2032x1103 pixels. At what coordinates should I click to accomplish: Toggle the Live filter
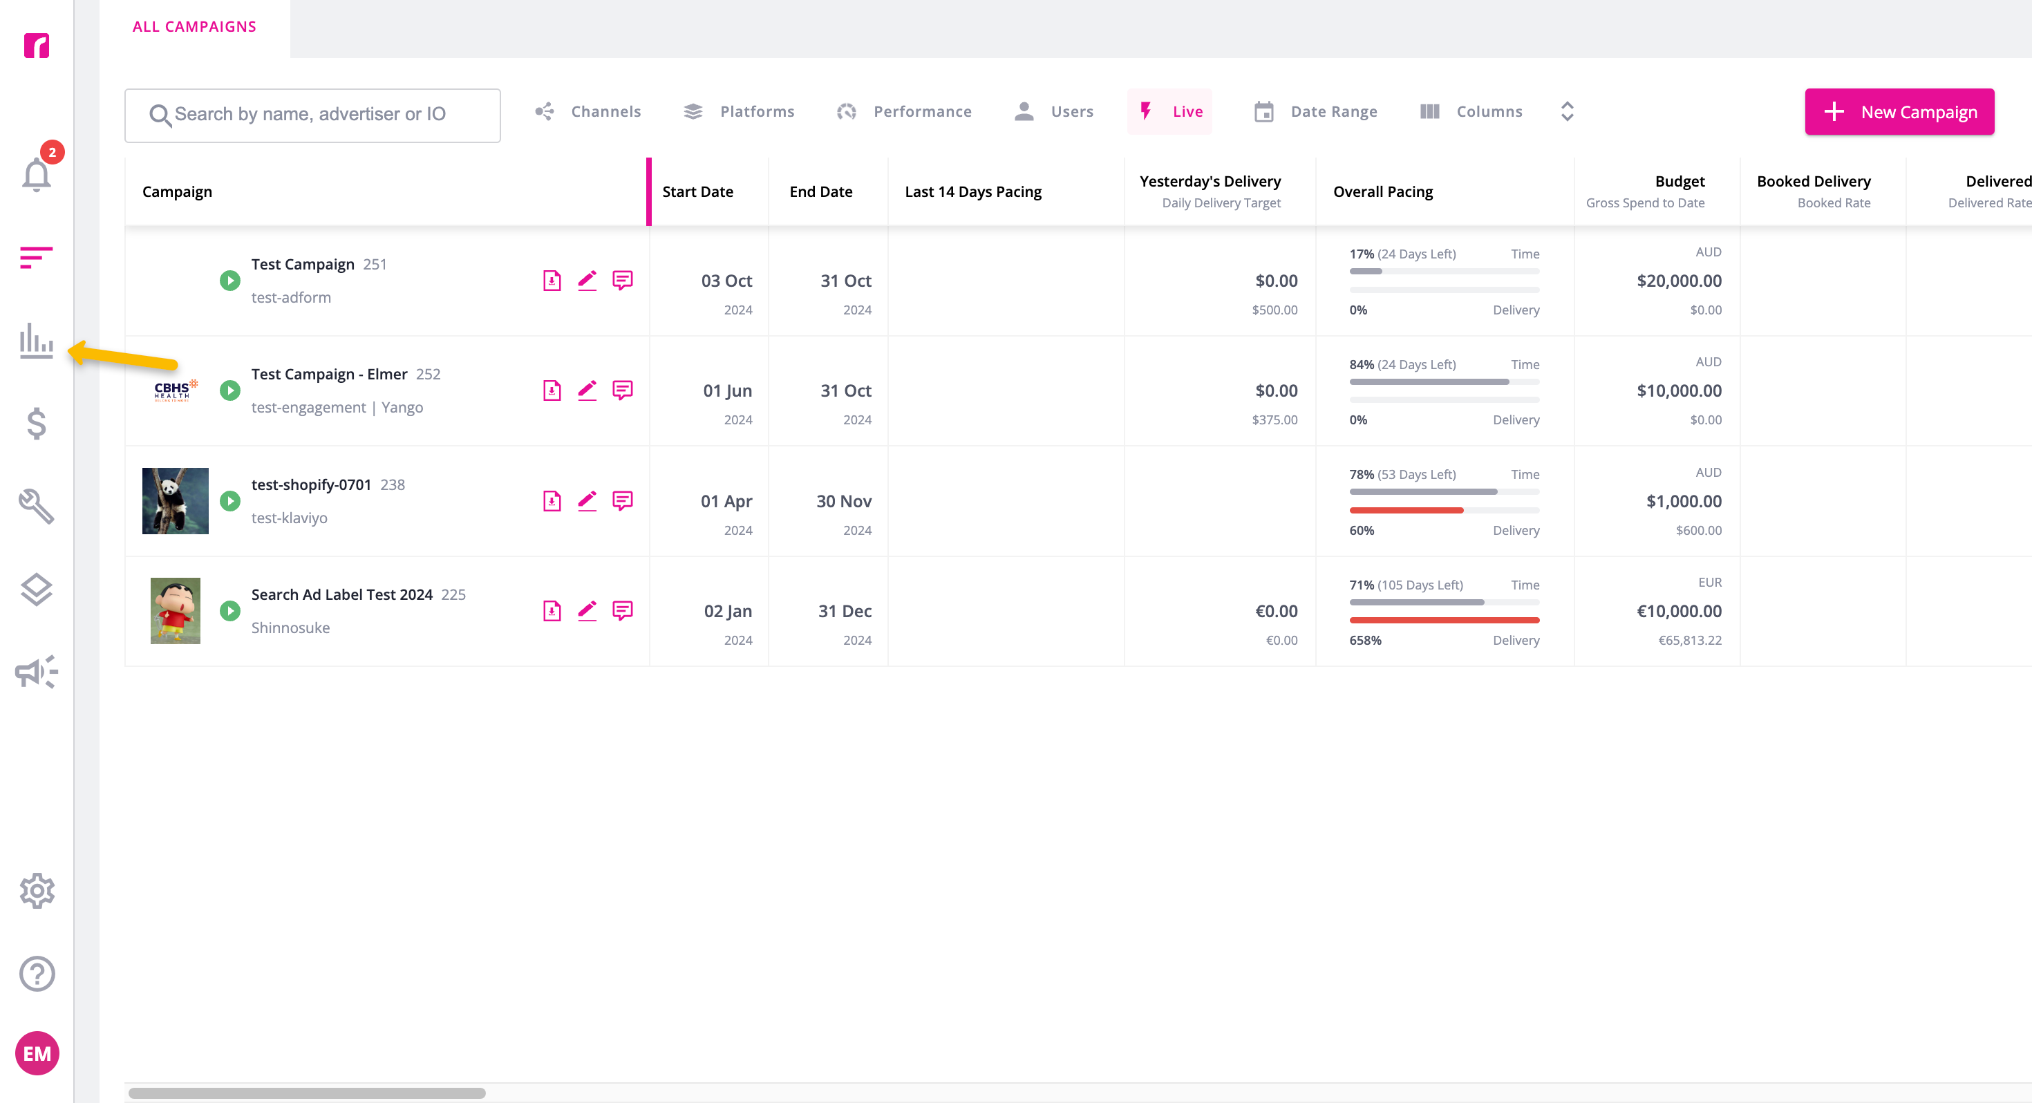(x=1170, y=111)
